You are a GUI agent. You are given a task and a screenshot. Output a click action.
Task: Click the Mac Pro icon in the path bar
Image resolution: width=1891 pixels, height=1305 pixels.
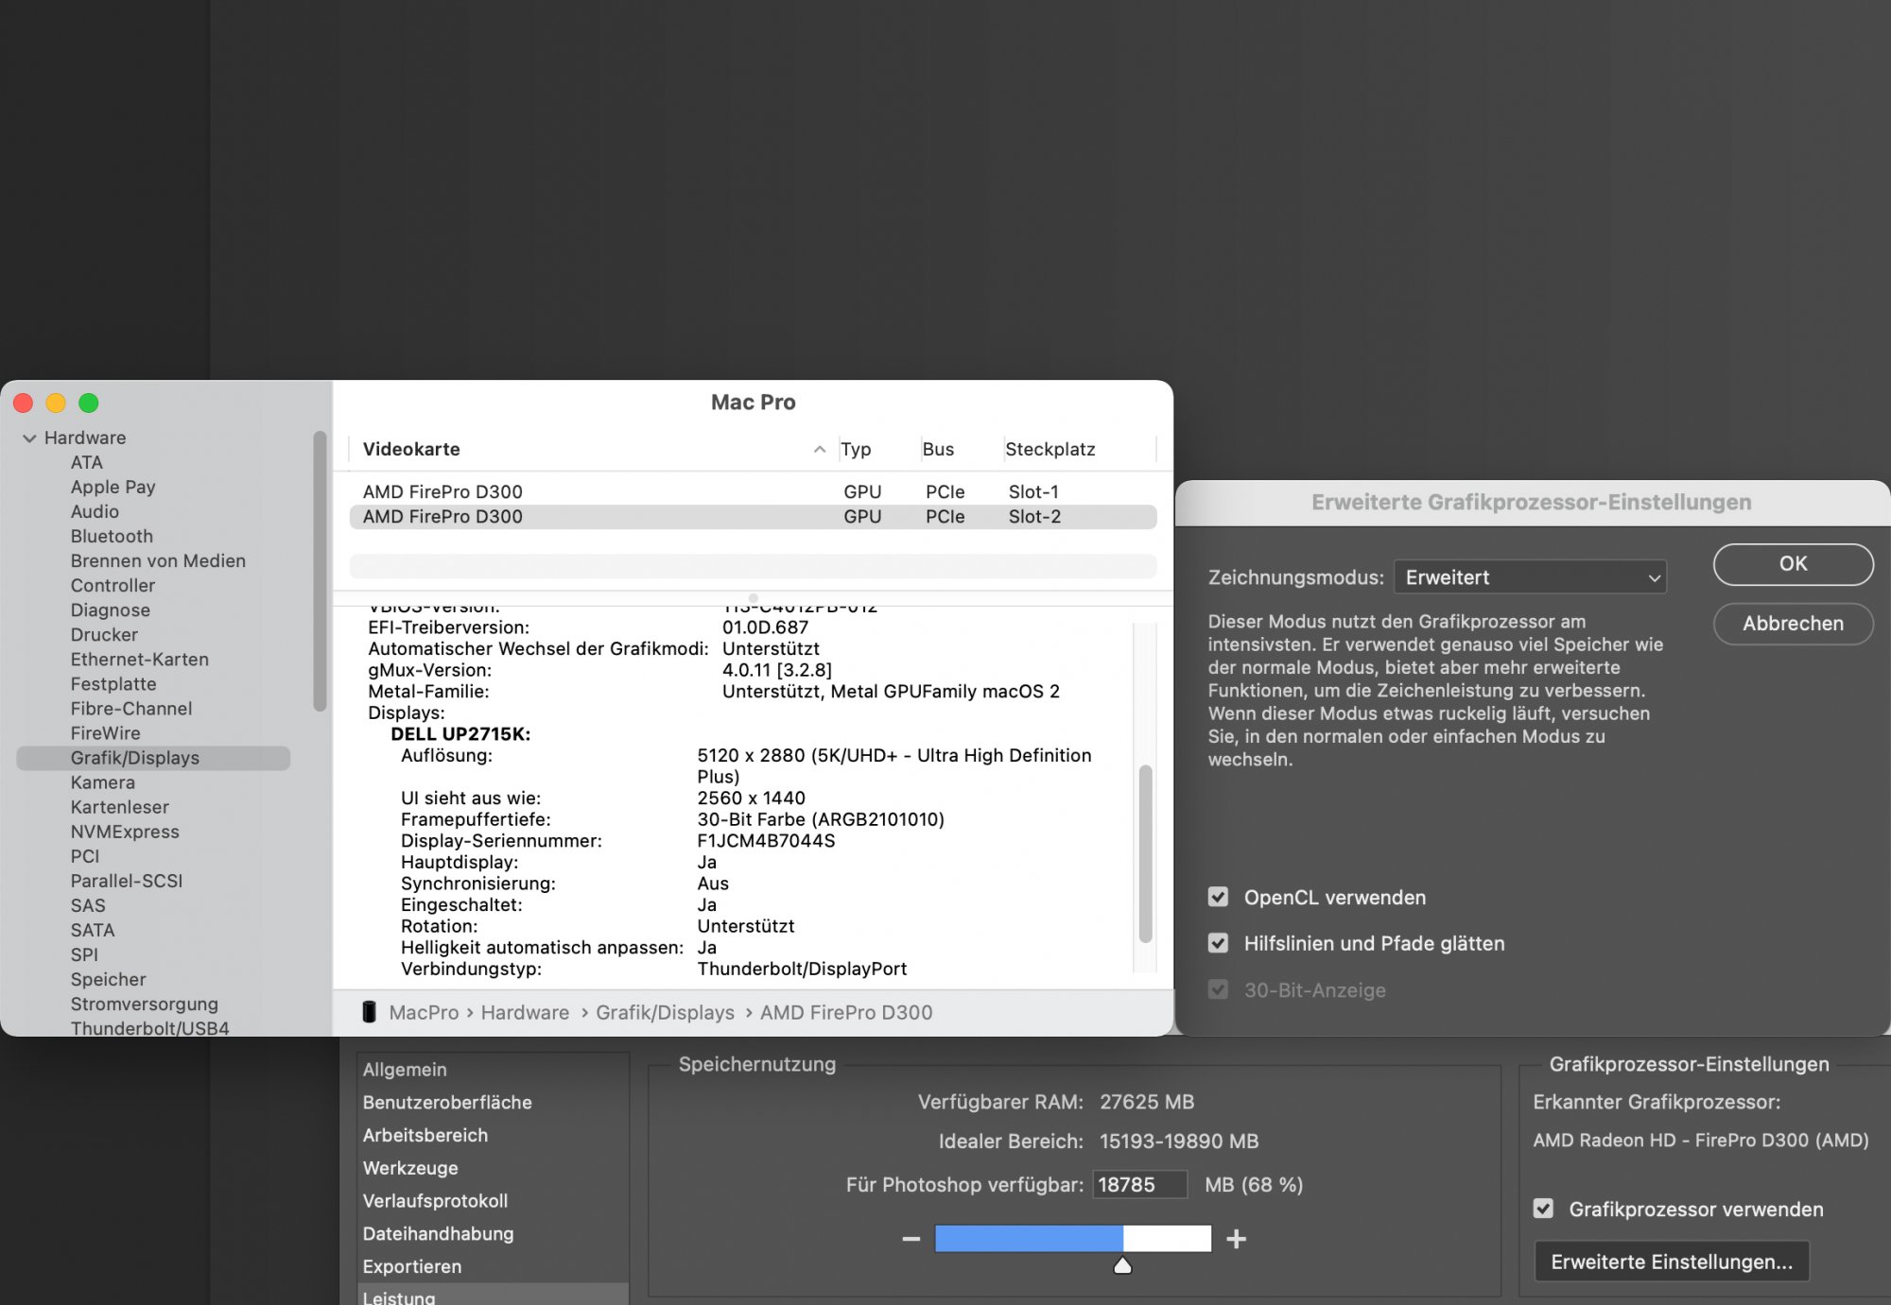(x=370, y=1012)
